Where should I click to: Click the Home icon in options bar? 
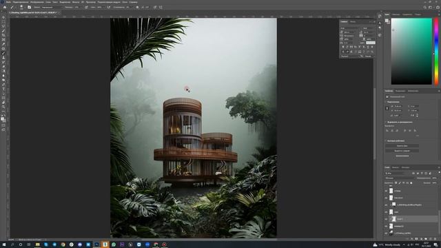(5, 8)
